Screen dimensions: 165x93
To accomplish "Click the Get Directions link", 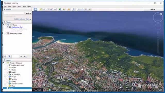I will [20, 19].
